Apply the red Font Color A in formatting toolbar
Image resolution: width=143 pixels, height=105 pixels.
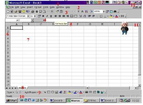click(x=117, y=16)
